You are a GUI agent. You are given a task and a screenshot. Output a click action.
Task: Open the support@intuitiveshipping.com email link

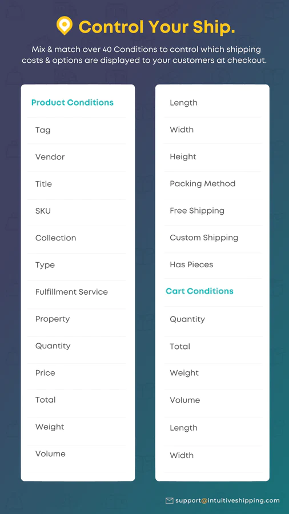227,500
